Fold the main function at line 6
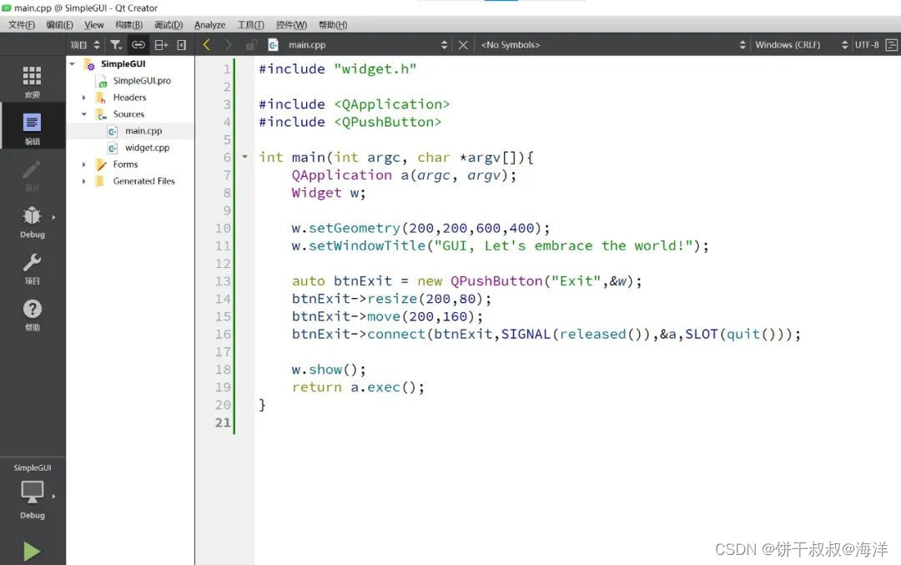Screen dimensions: 901x565 coord(244,156)
